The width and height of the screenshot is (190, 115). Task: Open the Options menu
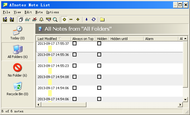[52, 12]
